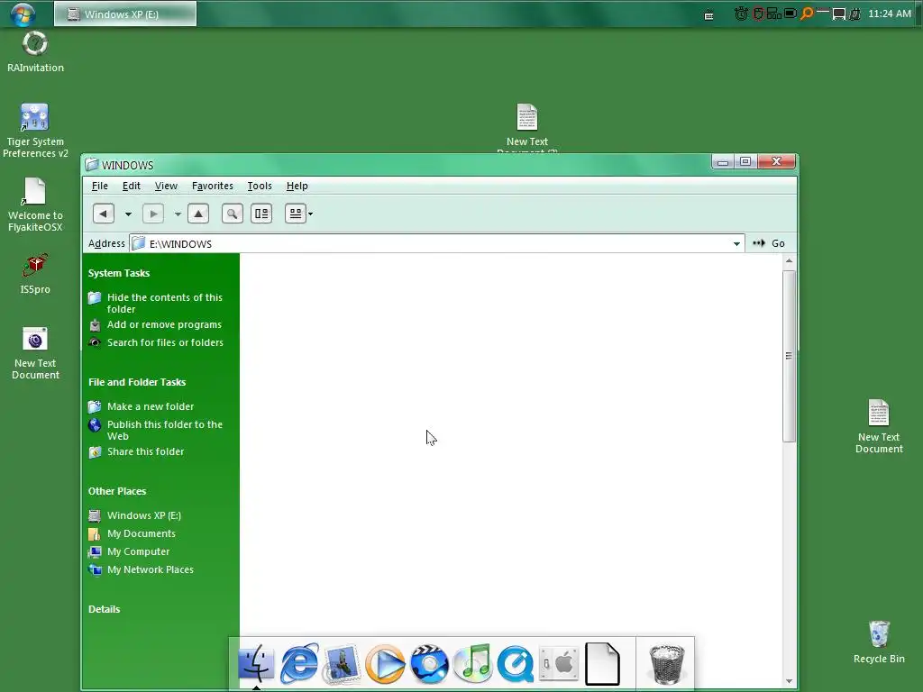Open the View menu
Screen dimensions: 923x692
pos(166,186)
